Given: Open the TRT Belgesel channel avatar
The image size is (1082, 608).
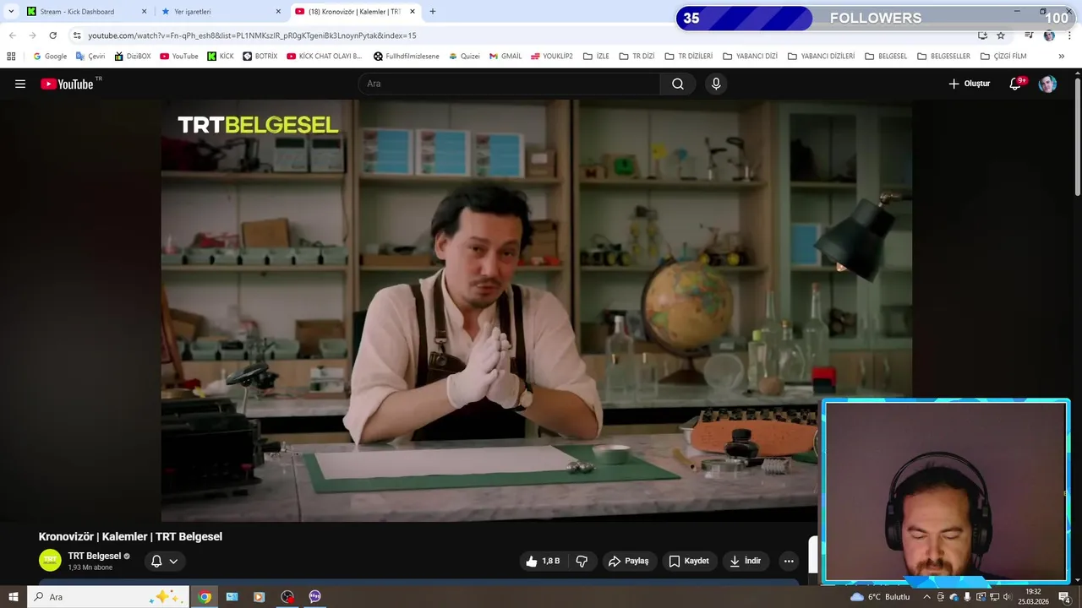Looking at the screenshot, I should tap(50, 560).
